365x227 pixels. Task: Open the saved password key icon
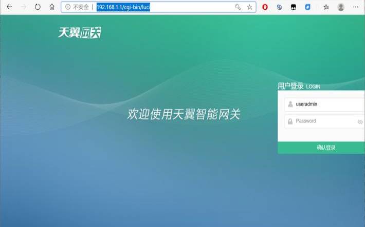click(238, 7)
